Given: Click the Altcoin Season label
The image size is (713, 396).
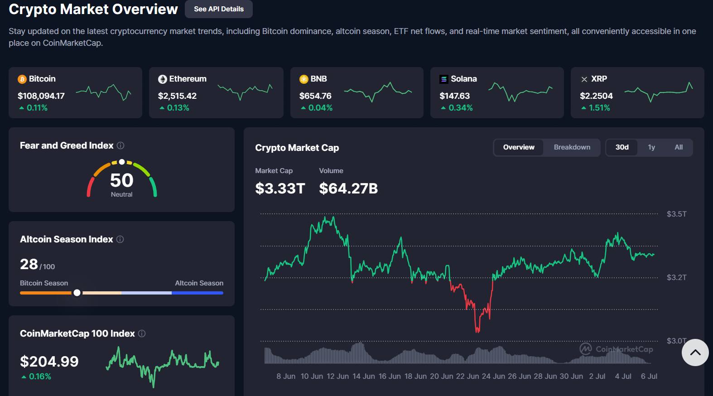Looking at the screenshot, I should [x=199, y=283].
